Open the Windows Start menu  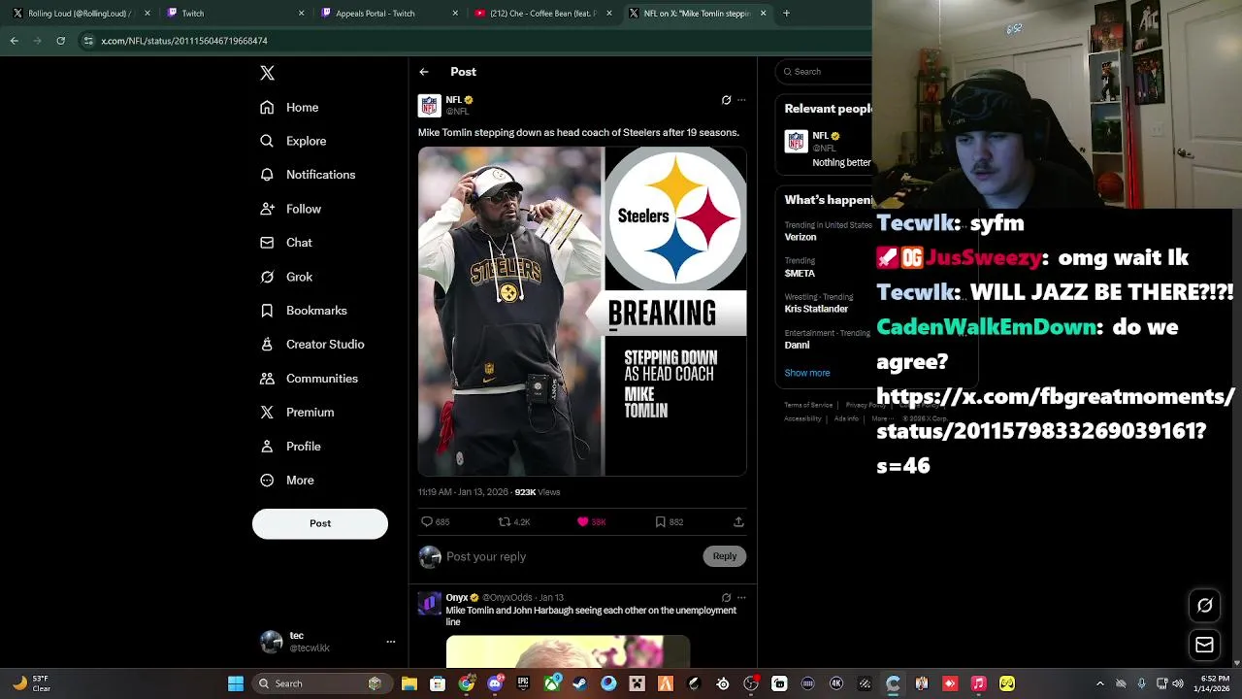pos(236,683)
